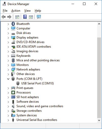Click the Imaging devices icon

[x=13, y=51]
